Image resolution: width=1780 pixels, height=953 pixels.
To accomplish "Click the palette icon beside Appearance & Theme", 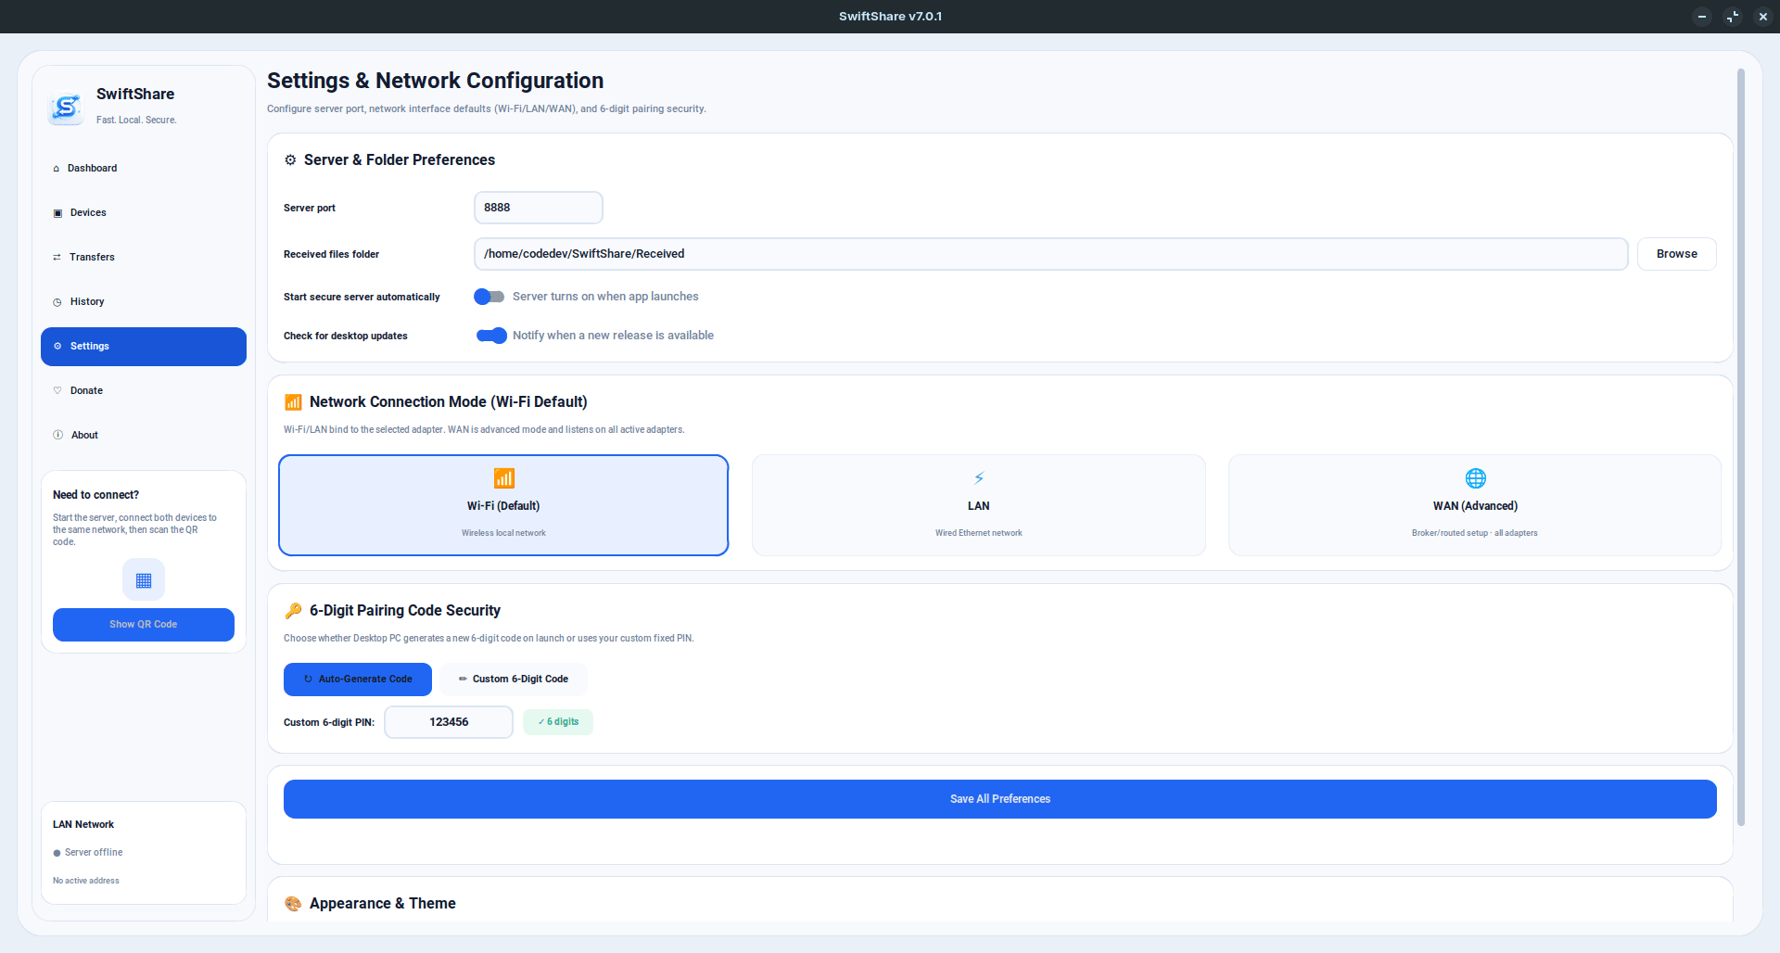I will 293,904.
